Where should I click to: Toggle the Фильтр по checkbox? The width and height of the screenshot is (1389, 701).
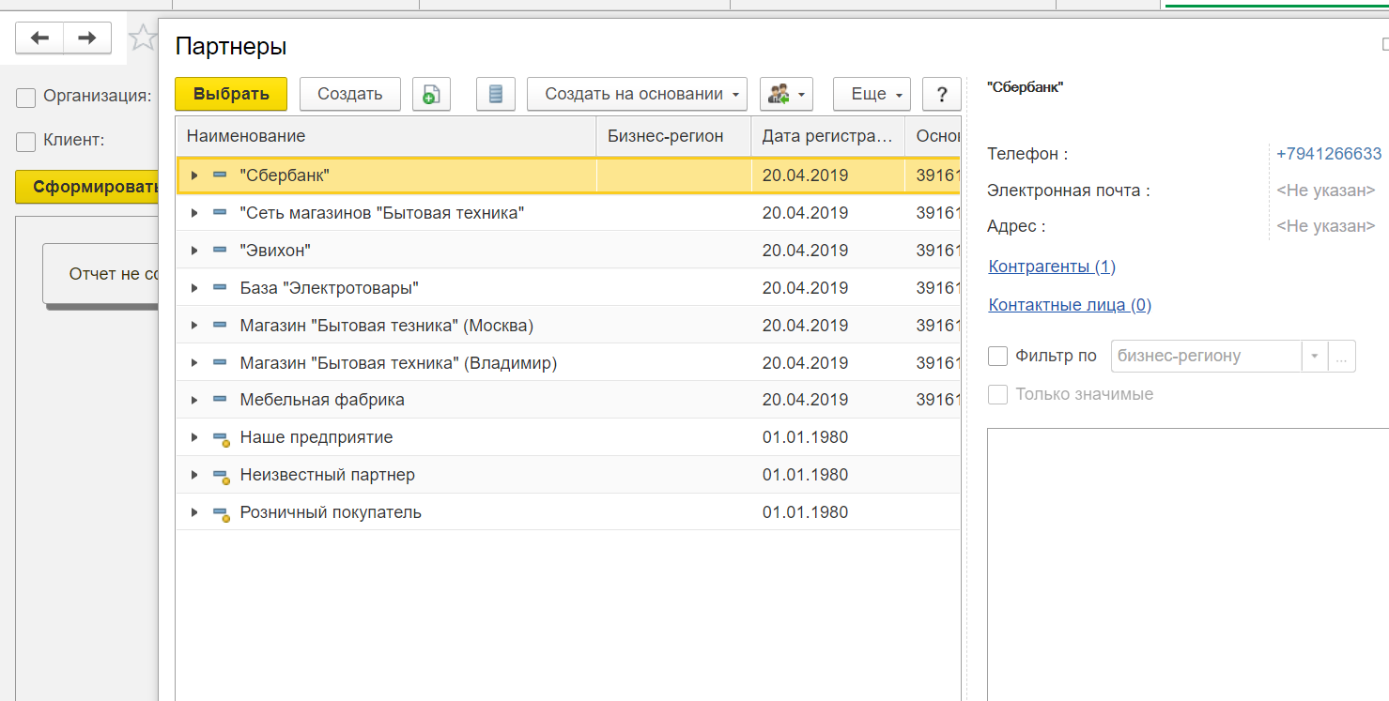point(997,357)
